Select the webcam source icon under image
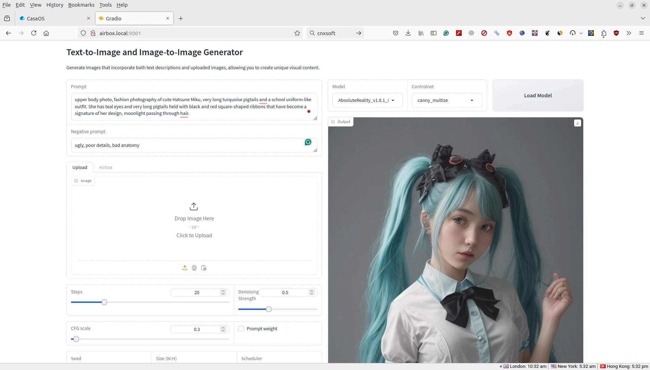The height and width of the screenshot is (370, 650). [x=194, y=268]
